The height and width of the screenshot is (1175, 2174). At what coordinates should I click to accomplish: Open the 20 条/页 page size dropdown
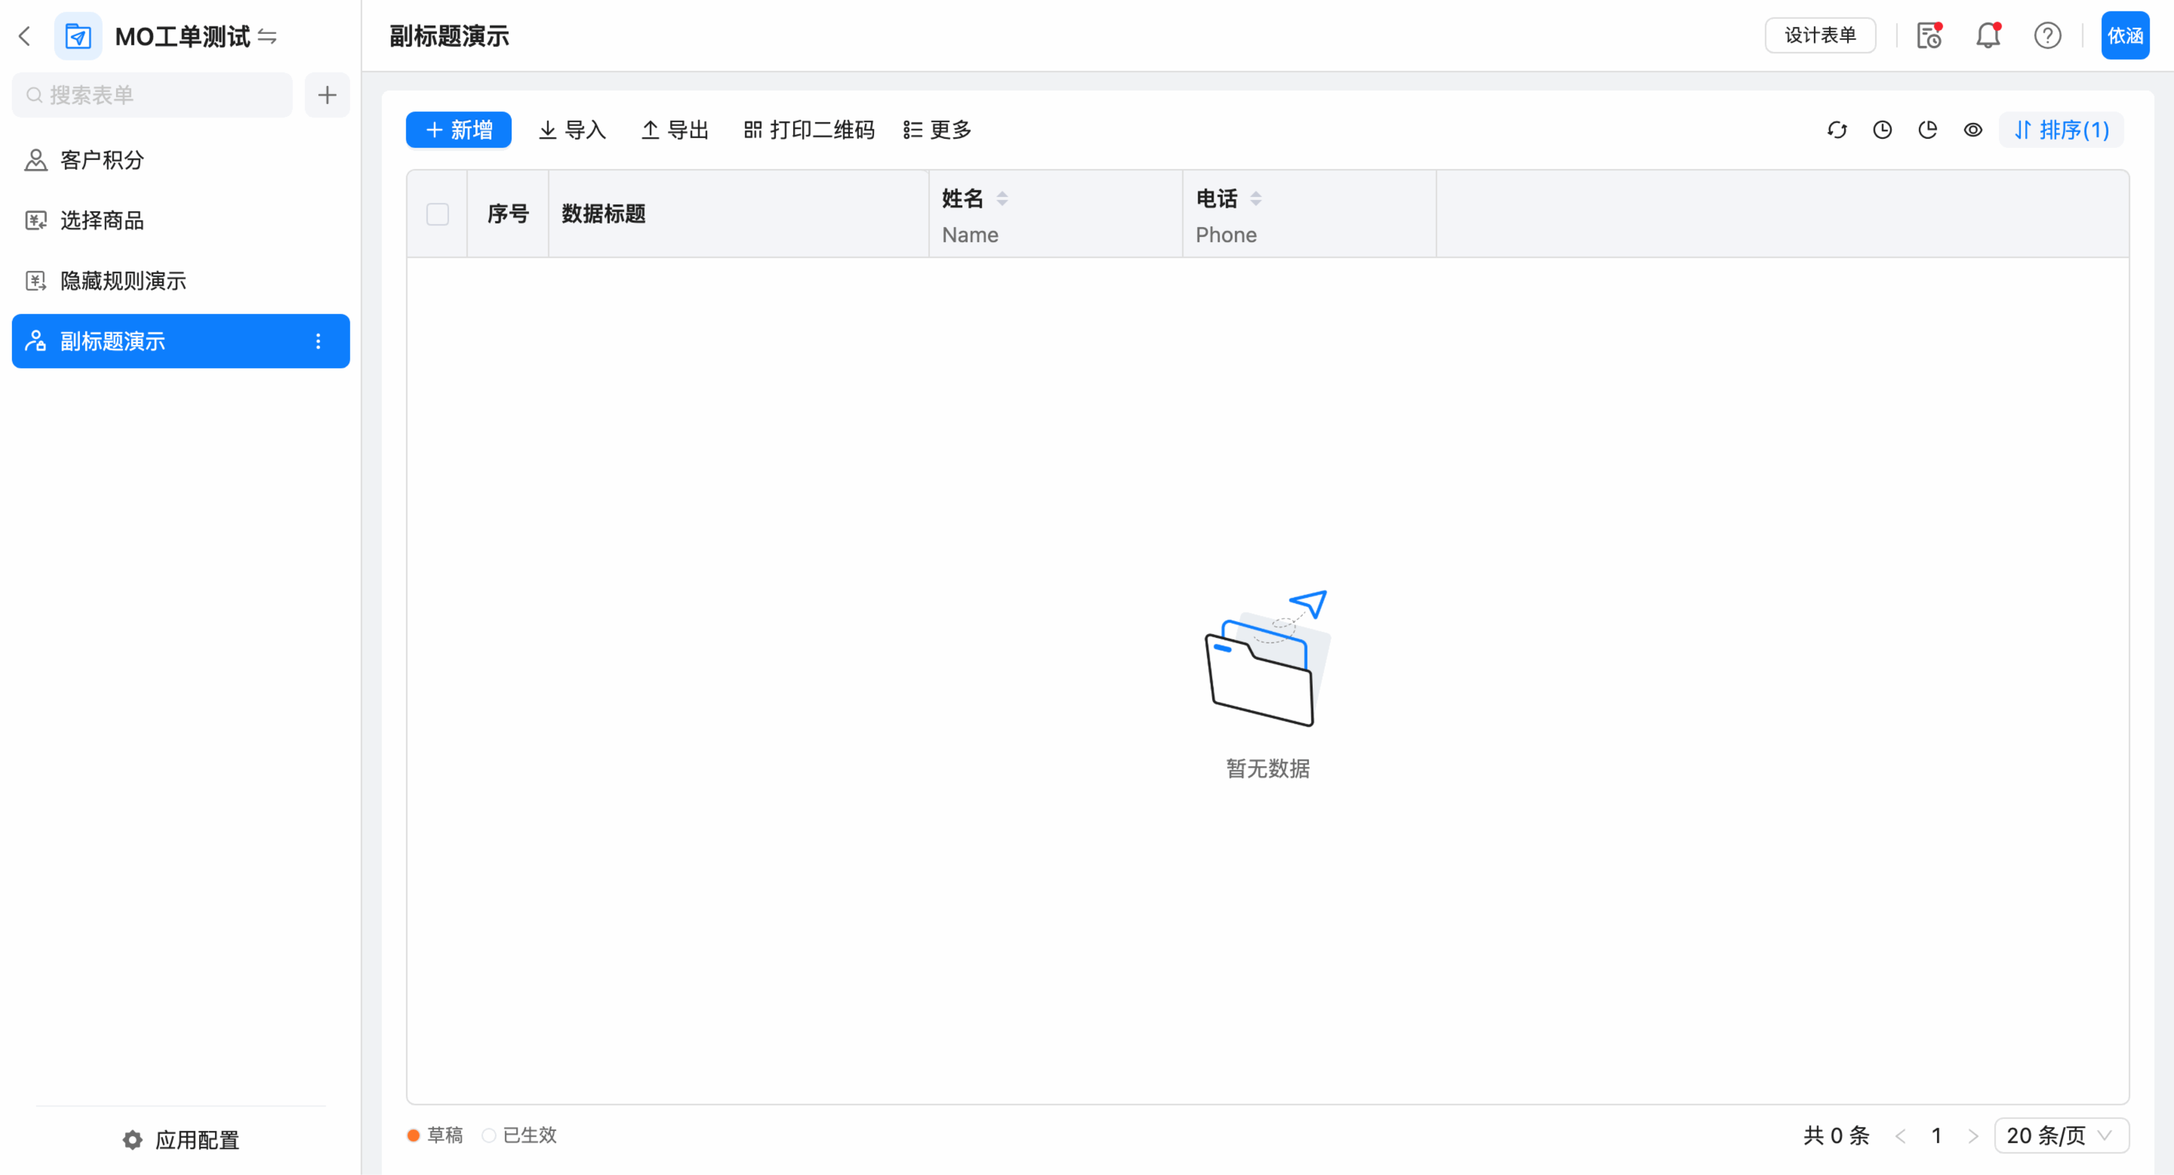point(2060,1135)
